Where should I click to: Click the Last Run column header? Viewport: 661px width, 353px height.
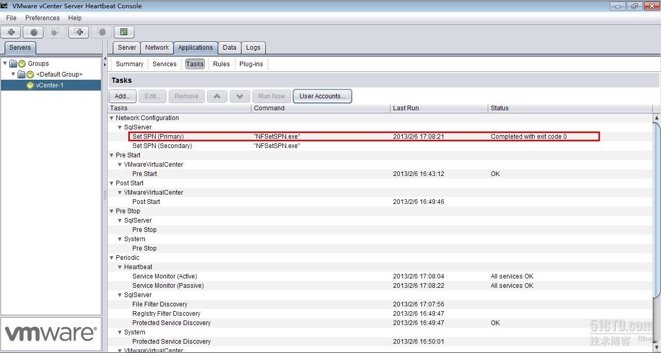(439, 108)
